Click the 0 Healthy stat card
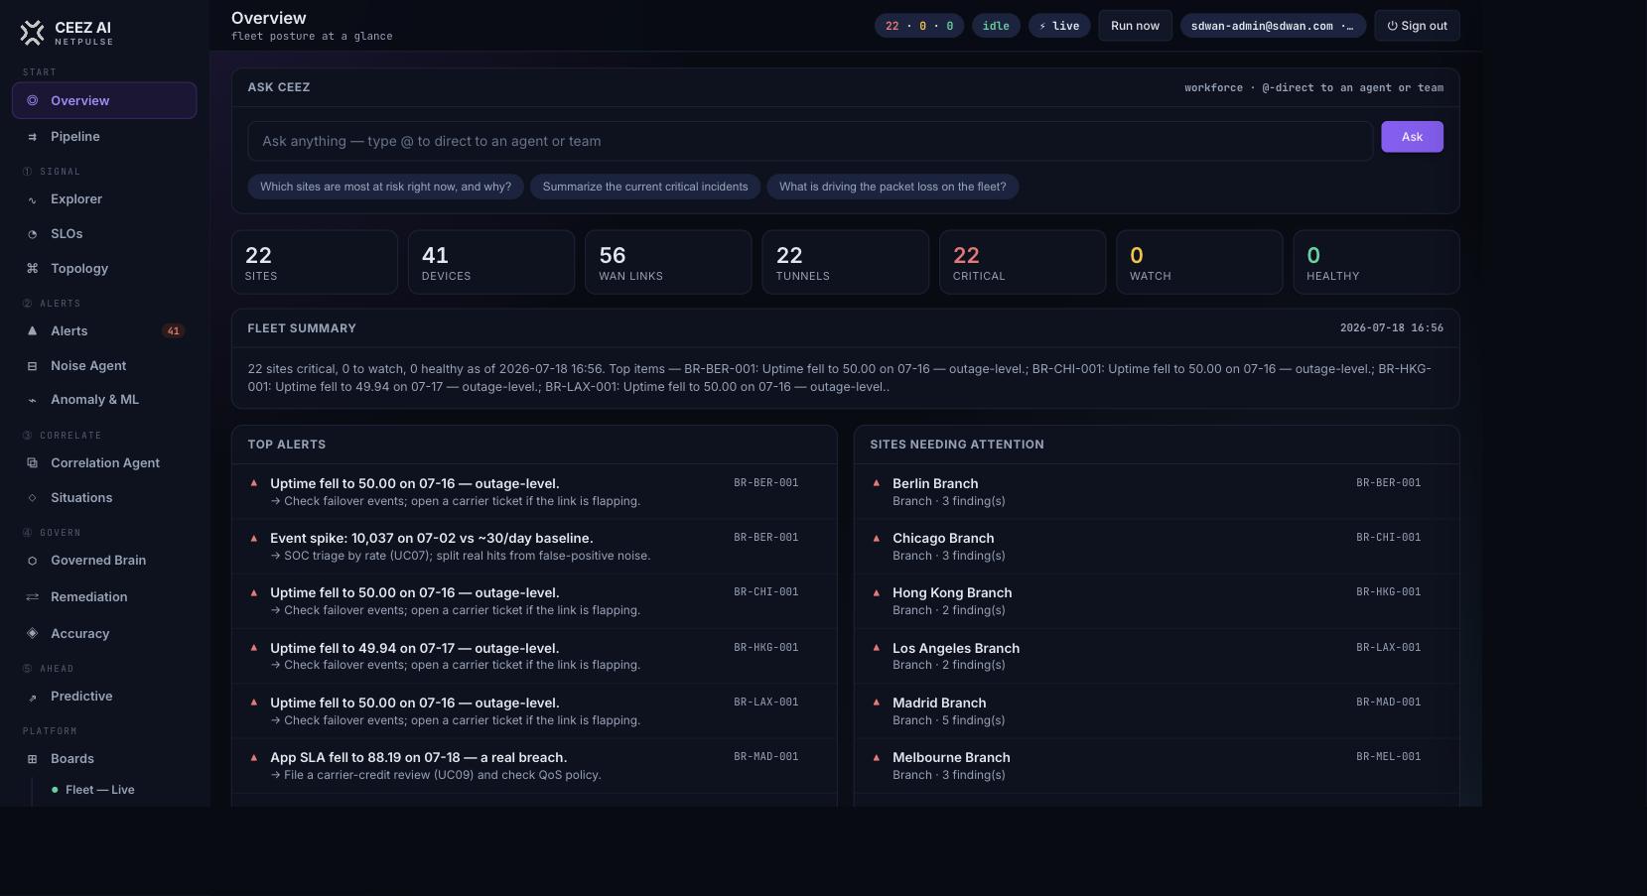 pyautogui.click(x=1376, y=262)
